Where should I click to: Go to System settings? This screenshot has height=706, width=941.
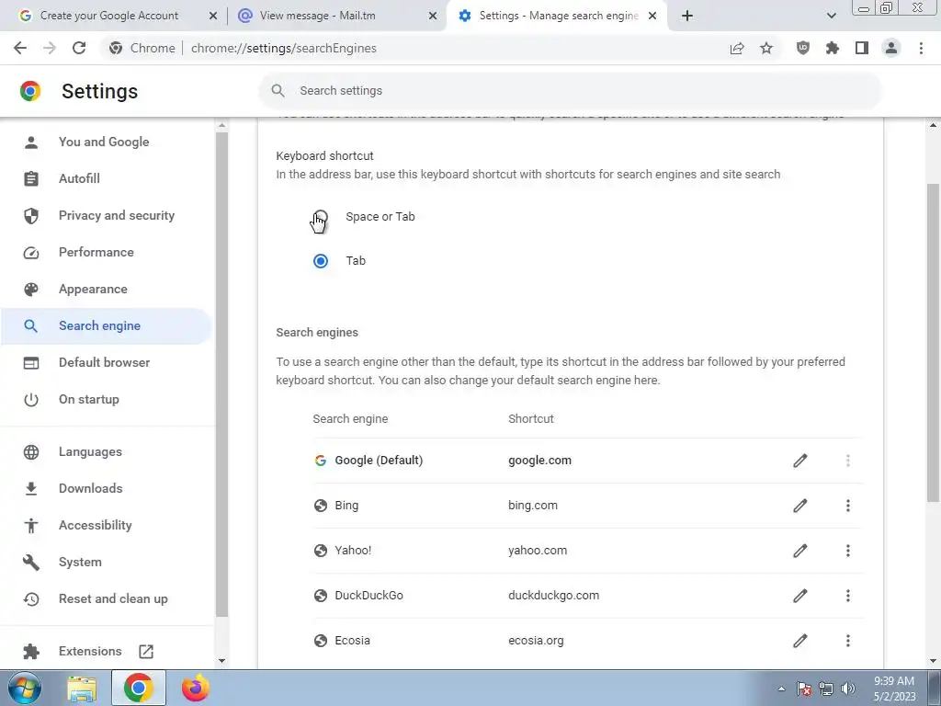point(80,562)
